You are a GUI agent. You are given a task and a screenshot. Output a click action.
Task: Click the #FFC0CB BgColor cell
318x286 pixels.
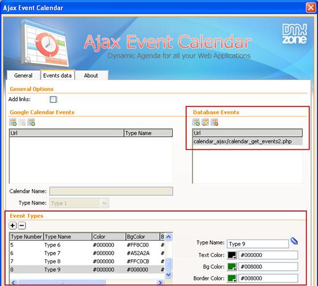pyautogui.click(x=138, y=262)
